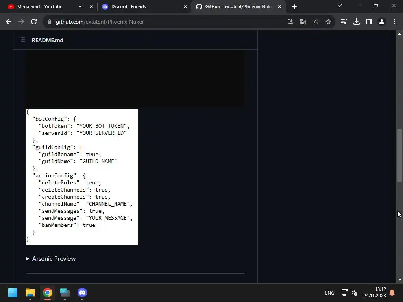Click Chrome icon in taskbar
The width and height of the screenshot is (403, 302).
coord(48,293)
